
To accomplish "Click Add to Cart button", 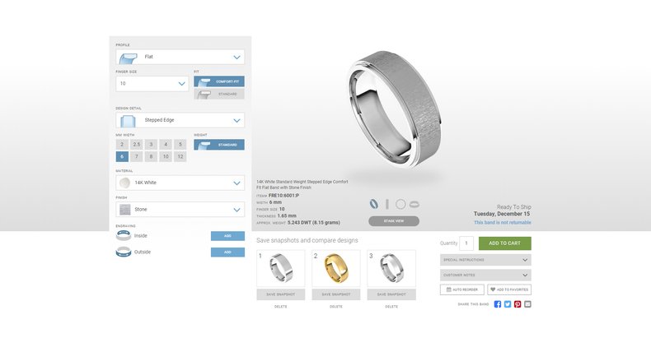I will point(505,243).
